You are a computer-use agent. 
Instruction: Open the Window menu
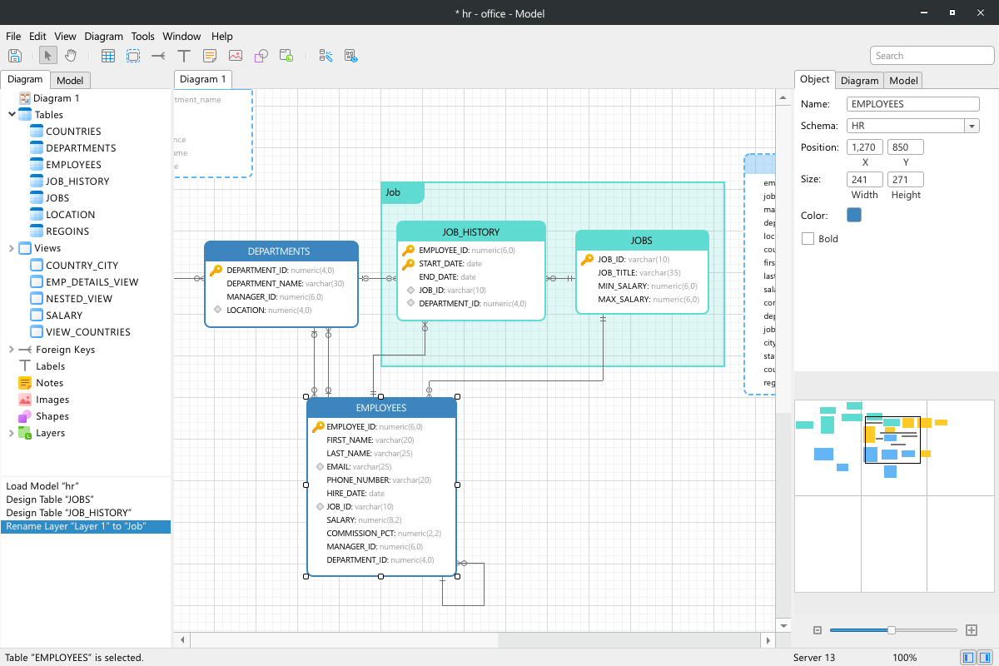click(x=181, y=37)
